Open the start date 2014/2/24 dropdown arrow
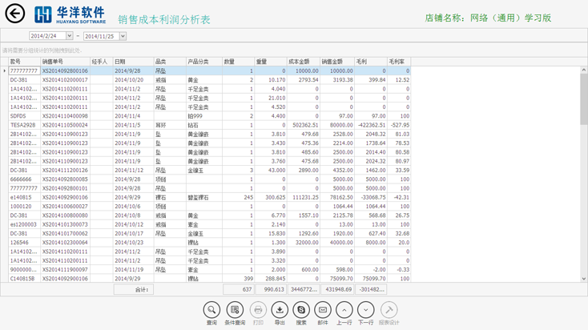 tap(70, 35)
